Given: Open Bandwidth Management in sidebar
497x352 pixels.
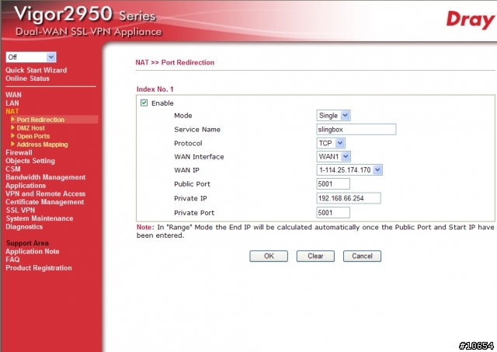Looking at the screenshot, I should point(46,177).
